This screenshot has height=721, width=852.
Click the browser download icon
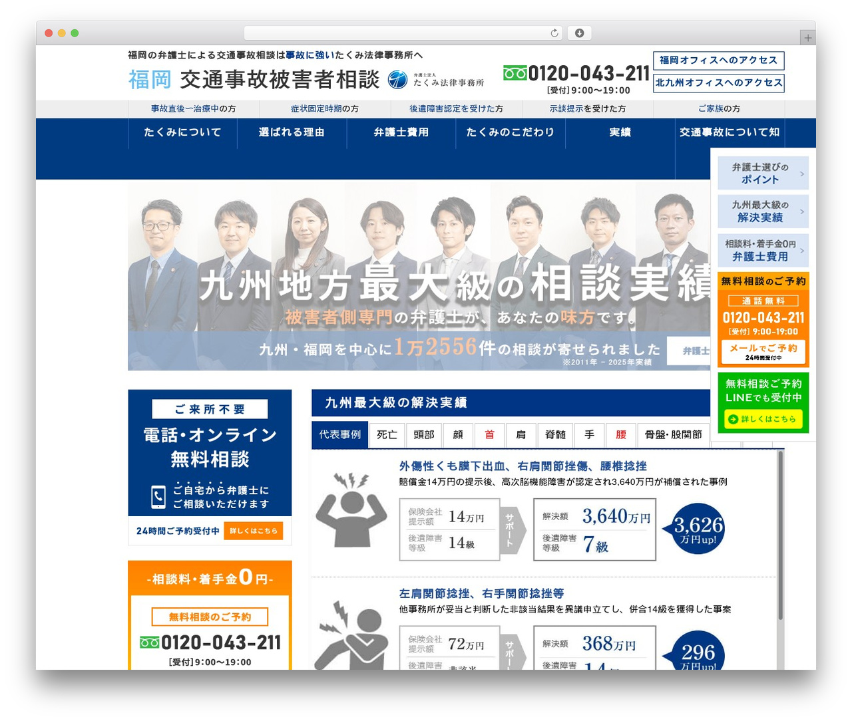(580, 33)
